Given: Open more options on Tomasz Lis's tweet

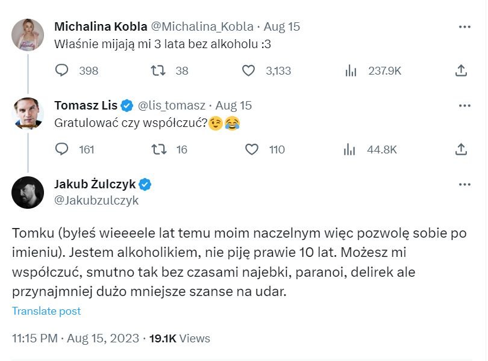Looking at the screenshot, I should [465, 105].
